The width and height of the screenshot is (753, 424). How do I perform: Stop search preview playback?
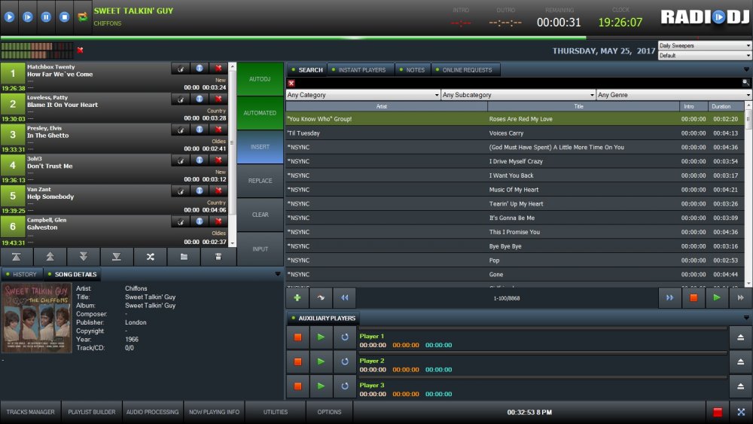[x=694, y=297]
